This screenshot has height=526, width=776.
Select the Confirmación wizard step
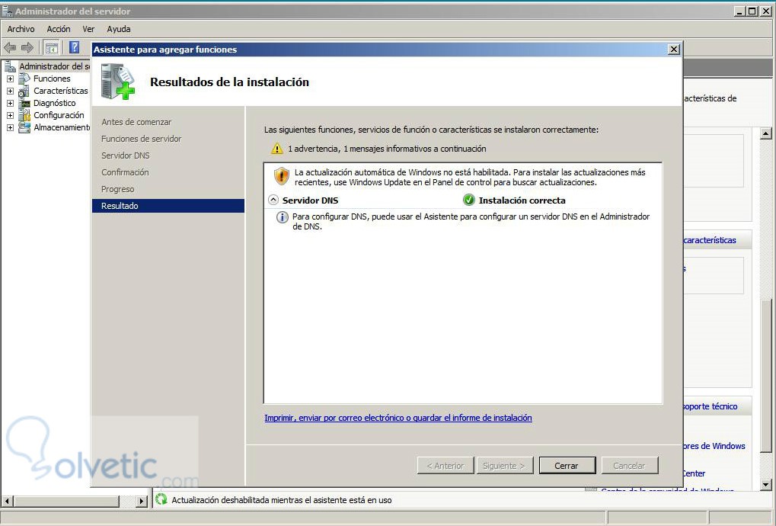125,172
